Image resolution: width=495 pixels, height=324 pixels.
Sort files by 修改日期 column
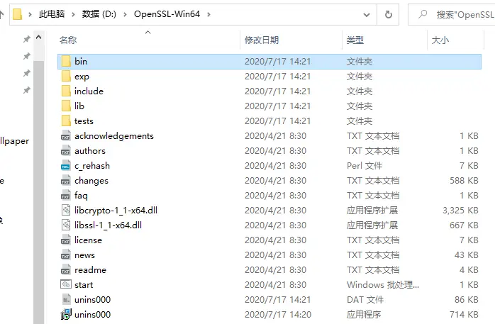coord(262,40)
